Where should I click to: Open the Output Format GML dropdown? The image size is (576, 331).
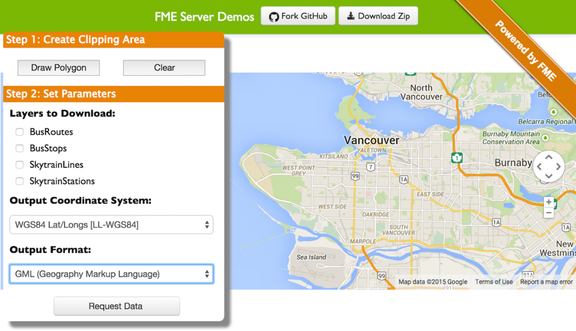click(x=111, y=274)
